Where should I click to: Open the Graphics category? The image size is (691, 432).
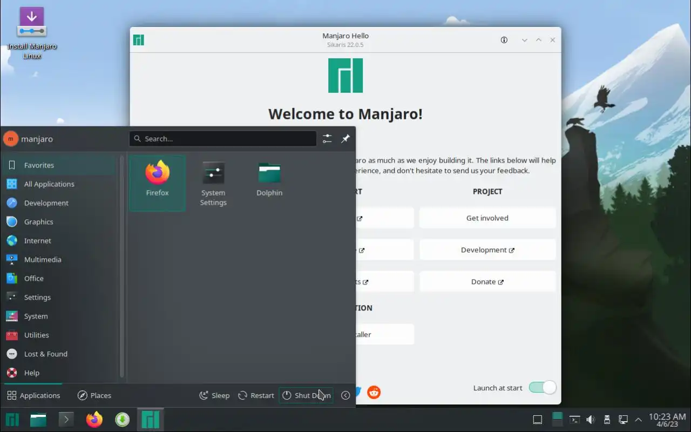(x=58, y=222)
